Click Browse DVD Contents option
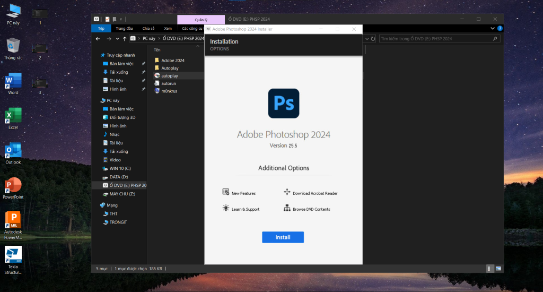Image resolution: width=543 pixels, height=292 pixels. (307, 209)
